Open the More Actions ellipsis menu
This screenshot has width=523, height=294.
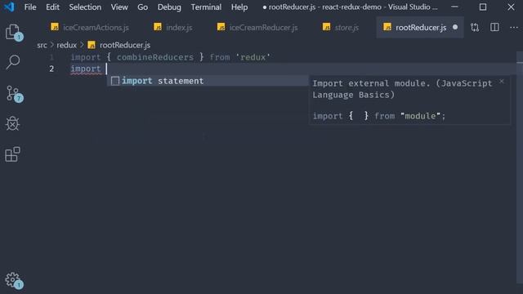click(514, 27)
